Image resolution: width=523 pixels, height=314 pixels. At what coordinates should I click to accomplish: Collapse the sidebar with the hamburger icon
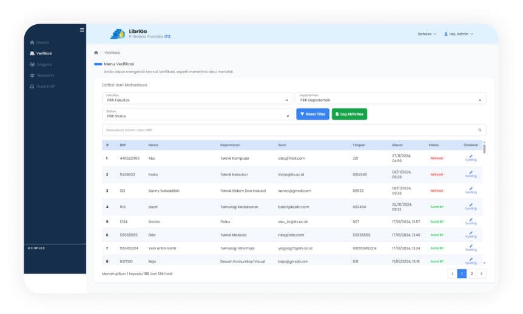point(82,30)
